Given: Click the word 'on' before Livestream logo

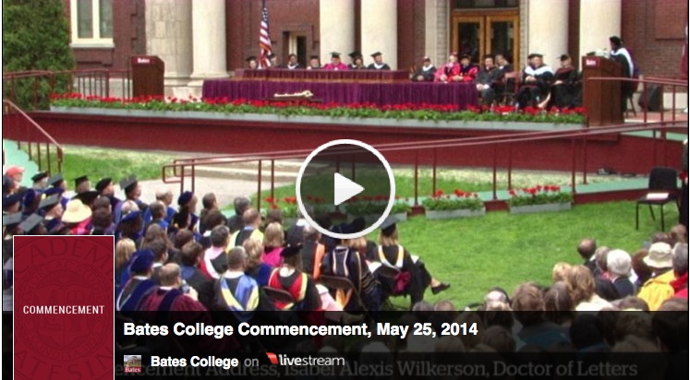Looking at the screenshot, I should [252, 362].
